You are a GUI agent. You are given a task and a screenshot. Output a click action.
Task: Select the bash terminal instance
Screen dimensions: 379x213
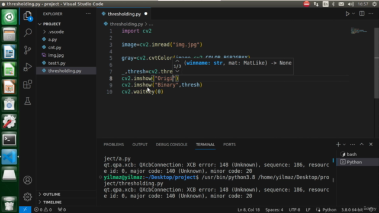[x=358, y=154]
